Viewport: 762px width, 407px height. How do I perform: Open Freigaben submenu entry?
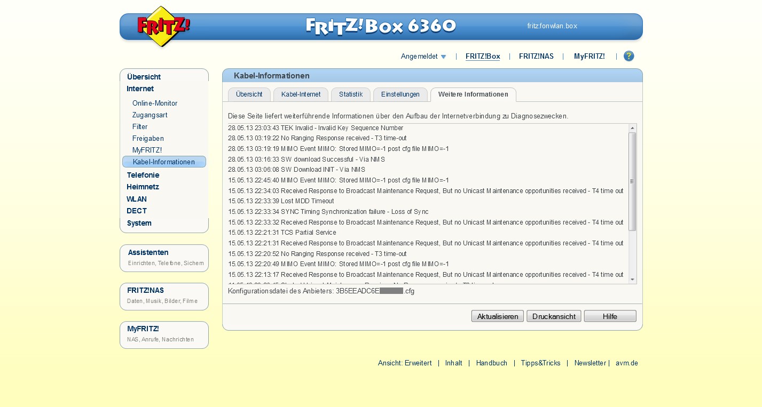coord(148,138)
